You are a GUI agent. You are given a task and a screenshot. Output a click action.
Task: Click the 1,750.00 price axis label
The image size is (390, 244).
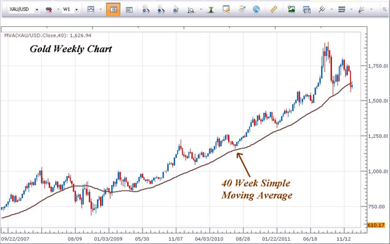tap(378, 66)
